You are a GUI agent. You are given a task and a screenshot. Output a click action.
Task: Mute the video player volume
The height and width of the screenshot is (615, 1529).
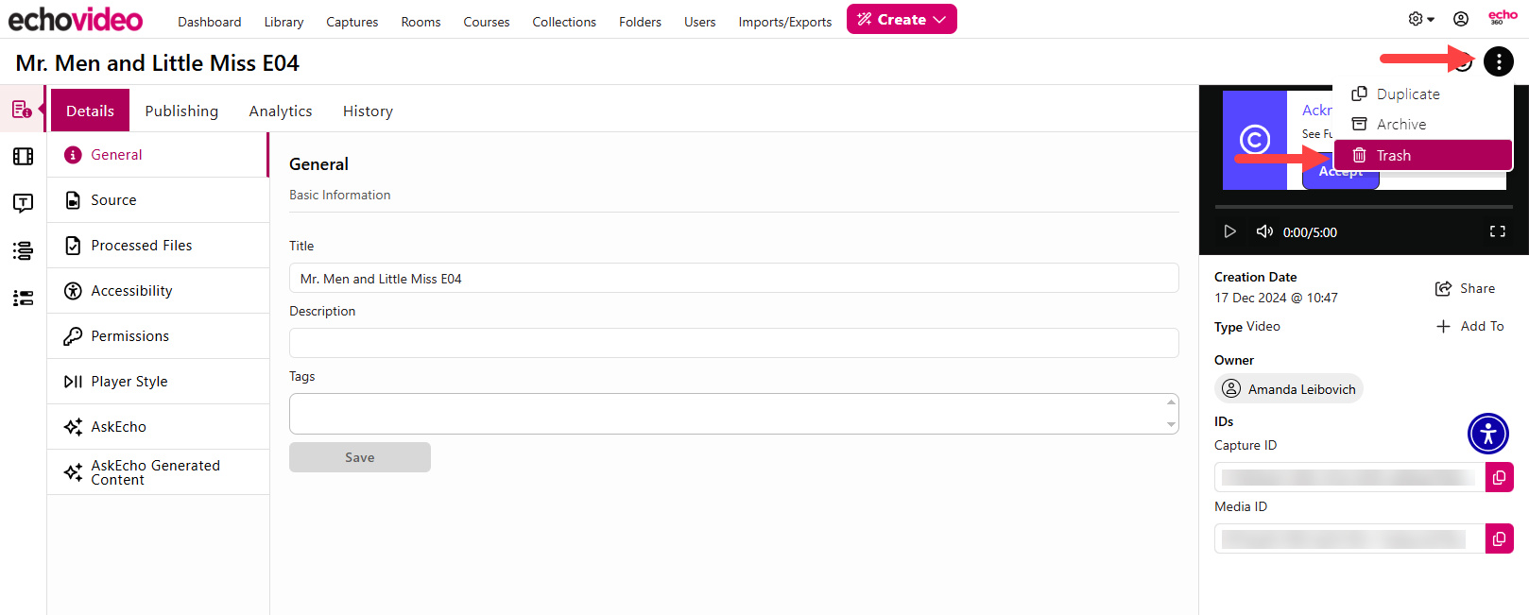coord(1264,231)
